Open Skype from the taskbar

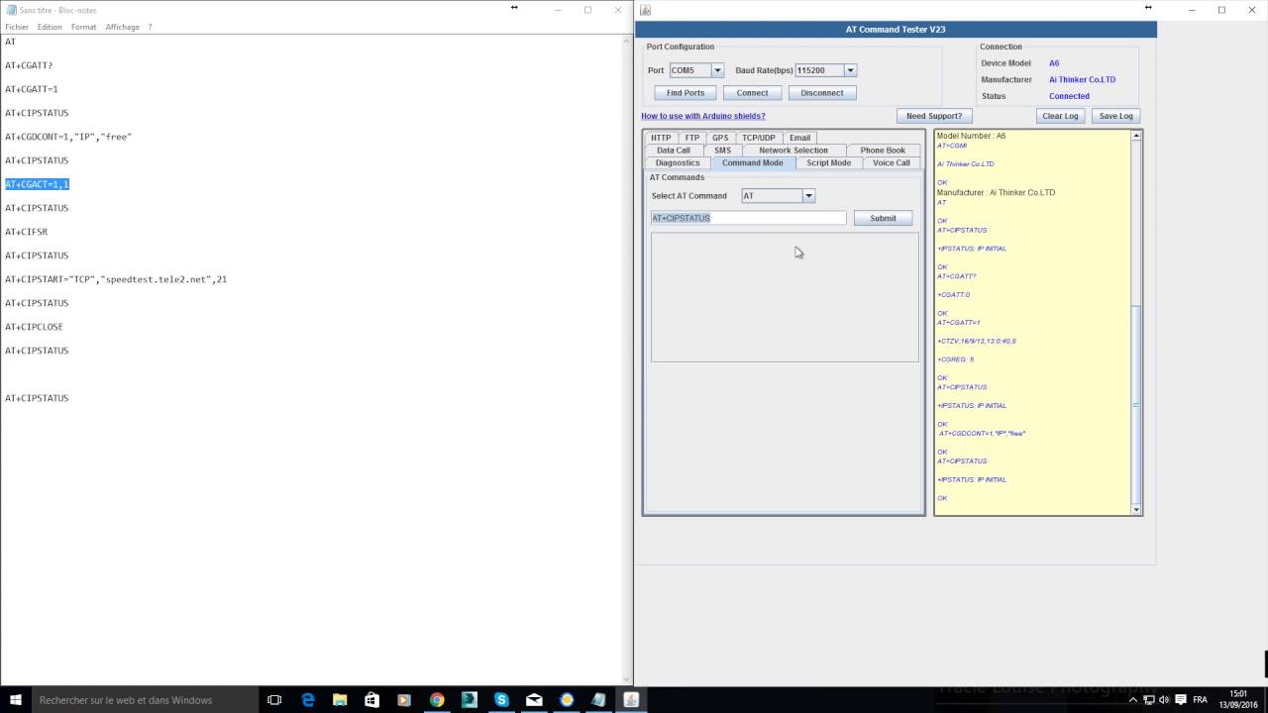501,700
